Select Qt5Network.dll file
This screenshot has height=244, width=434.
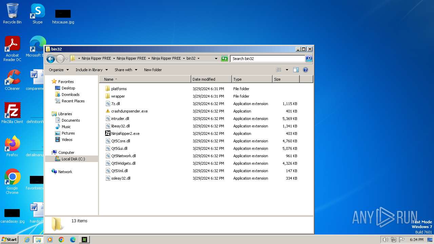pos(121,156)
